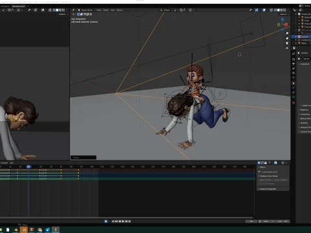Image resolution: width=311 pixels, height=233 pixels.
Task: Toggle viewport overlays button in the header
Action: click(264, 10)
